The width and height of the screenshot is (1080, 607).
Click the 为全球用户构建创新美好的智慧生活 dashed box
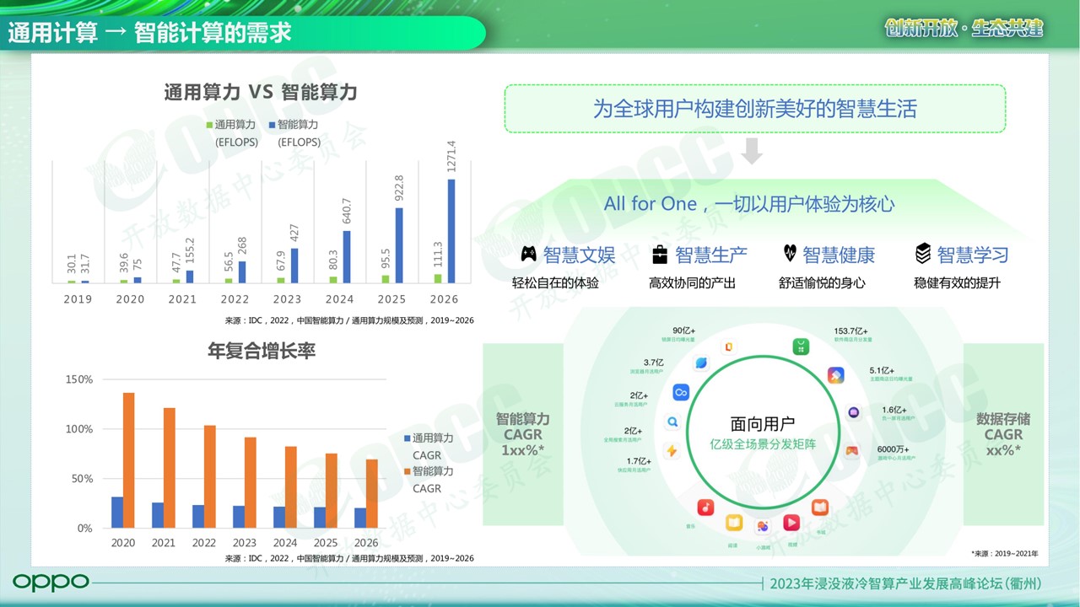tap(754, 109)
